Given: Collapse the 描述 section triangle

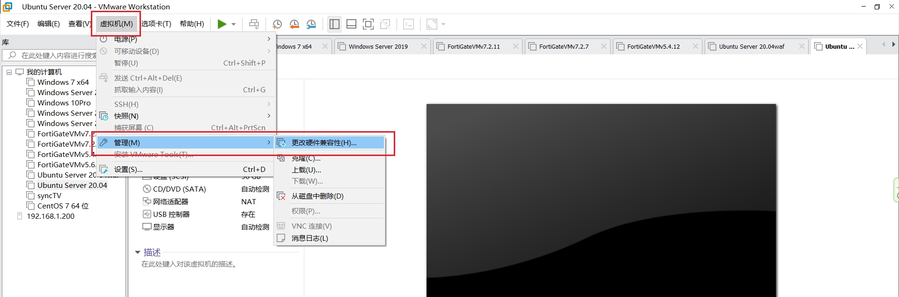Looking at the screenshot, I should (138, 252).
